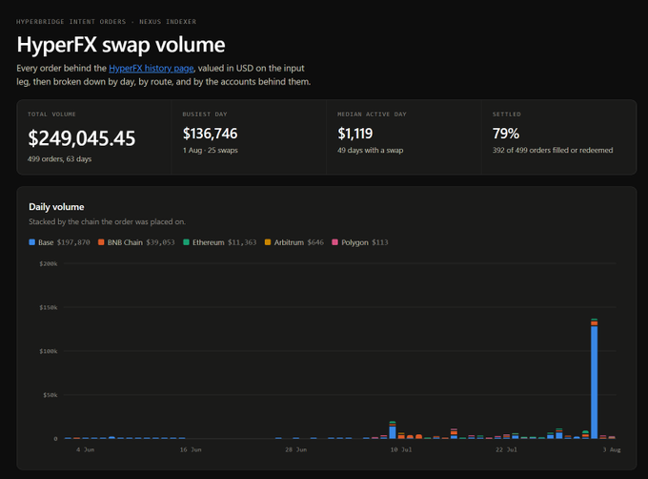Viewport: 648px width, 479px height.
Task: Click the '499 orders, 63 days' text
Action: 59,158
